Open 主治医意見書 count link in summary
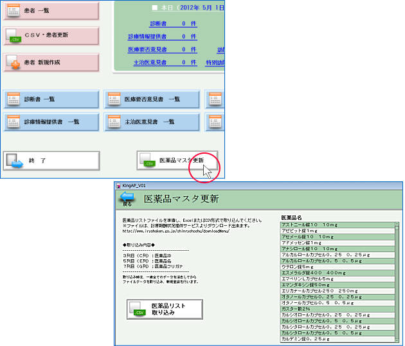The image size is (405, 346). coord(149,62)
